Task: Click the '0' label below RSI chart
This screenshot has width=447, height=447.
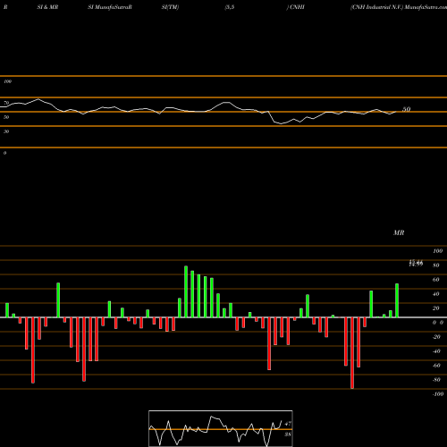Action: click(x=4, y=153)
